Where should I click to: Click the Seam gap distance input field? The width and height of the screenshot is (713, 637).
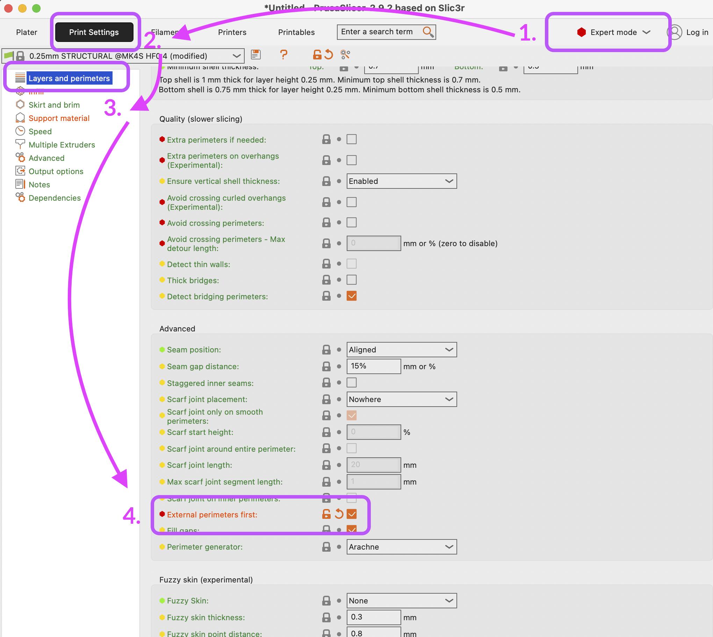[373, 366]
